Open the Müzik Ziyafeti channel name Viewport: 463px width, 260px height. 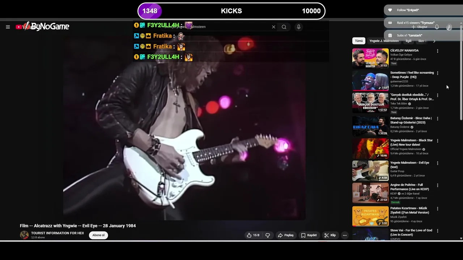(x=398, y=217)
